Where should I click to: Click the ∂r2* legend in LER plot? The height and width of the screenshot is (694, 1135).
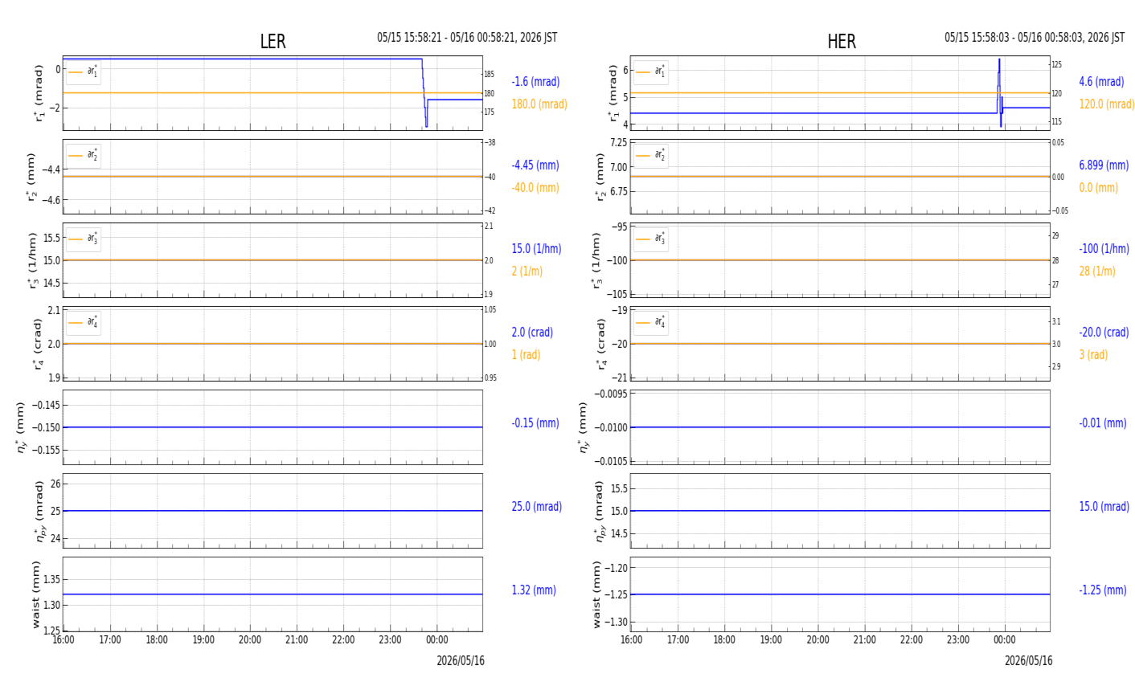[84, 155]
